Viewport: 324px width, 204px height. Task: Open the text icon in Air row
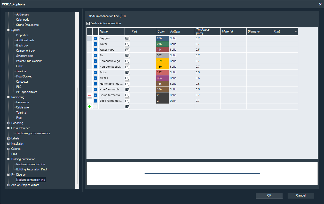coord(127,56)
